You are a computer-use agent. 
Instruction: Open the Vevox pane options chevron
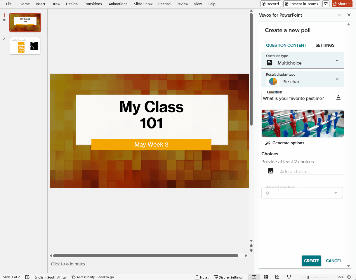point(339,15)
